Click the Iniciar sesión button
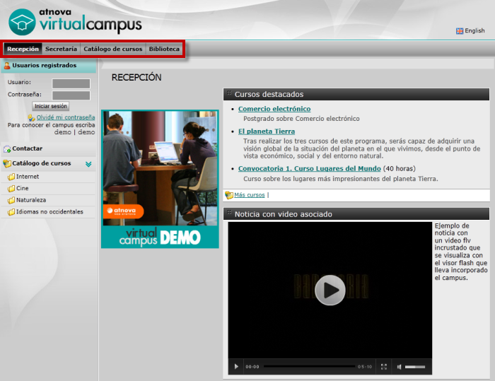This screenshot has height=381, width=495. click(x=50, y=106)
